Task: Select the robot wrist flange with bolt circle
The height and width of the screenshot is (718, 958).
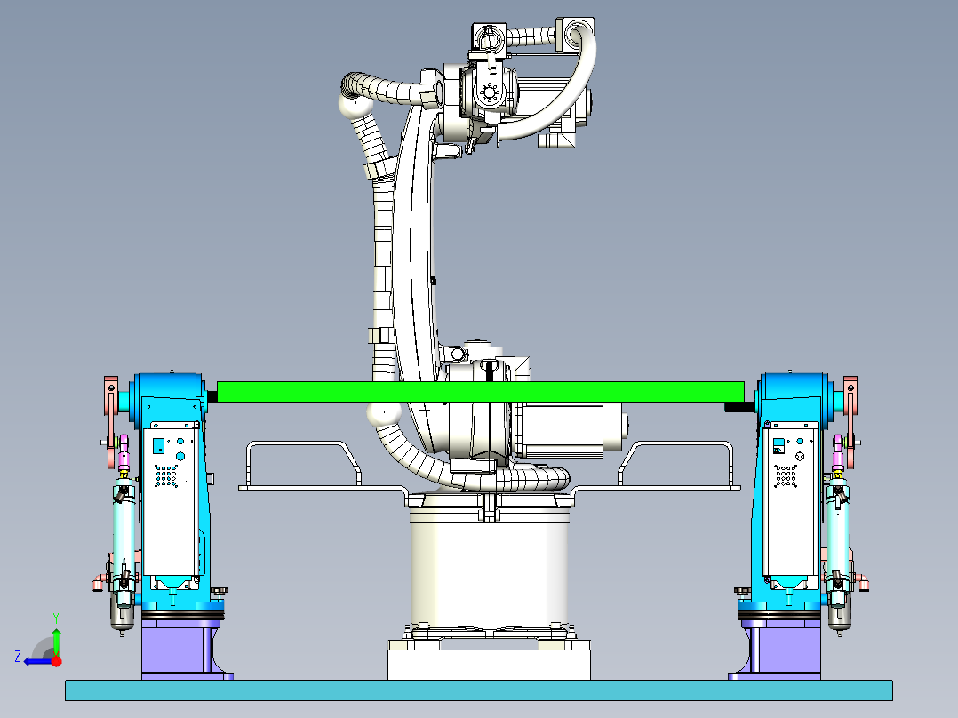Action: (489, 93)
